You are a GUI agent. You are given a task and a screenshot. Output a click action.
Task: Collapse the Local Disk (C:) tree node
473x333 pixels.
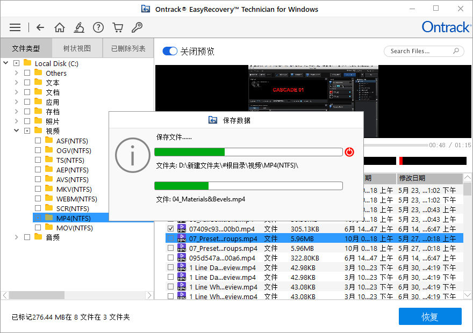coord(6,63)
